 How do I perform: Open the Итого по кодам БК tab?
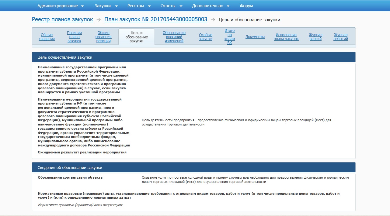point(230,37)
